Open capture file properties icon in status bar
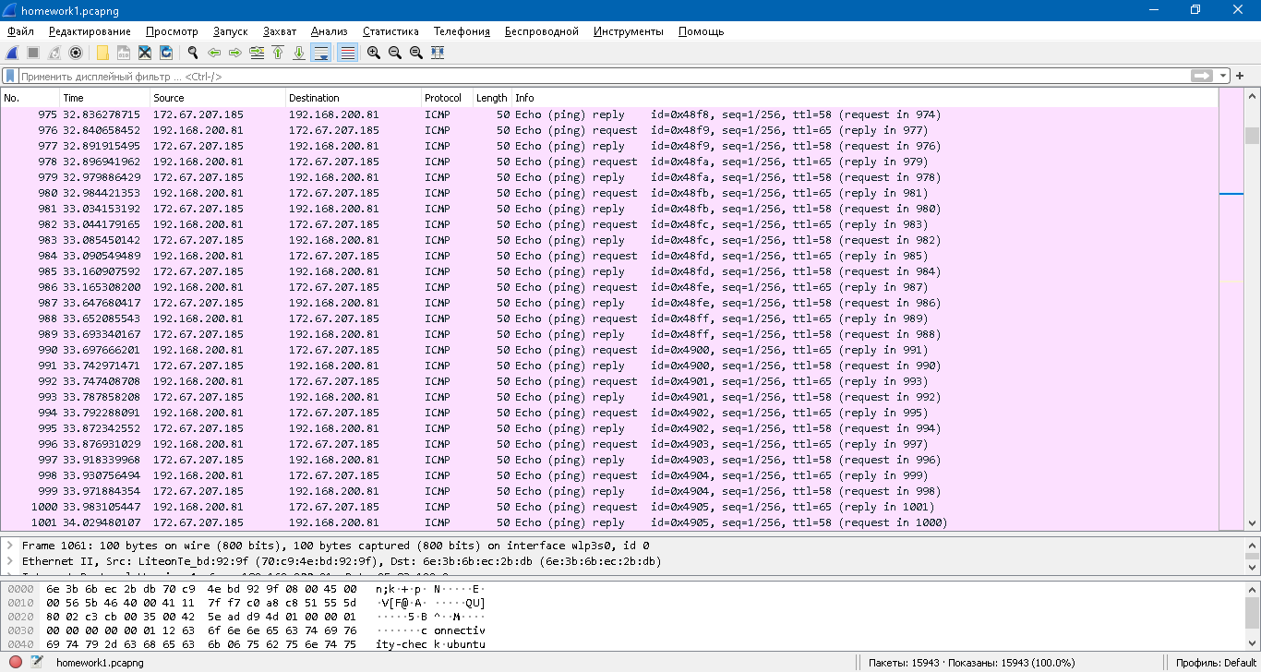 click(37, 662)
